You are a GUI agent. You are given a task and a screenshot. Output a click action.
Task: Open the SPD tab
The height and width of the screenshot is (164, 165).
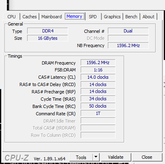point(93,17)
